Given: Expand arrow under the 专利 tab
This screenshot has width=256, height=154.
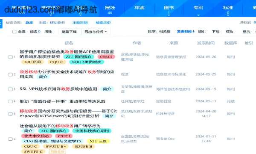Looking at the screenshot, I should coord(198,15).
